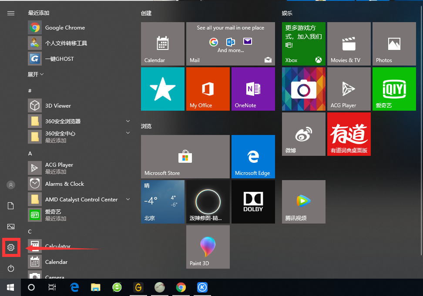Launch Edge from the taskbar
The image size is (423, 296).
point(74,287)
